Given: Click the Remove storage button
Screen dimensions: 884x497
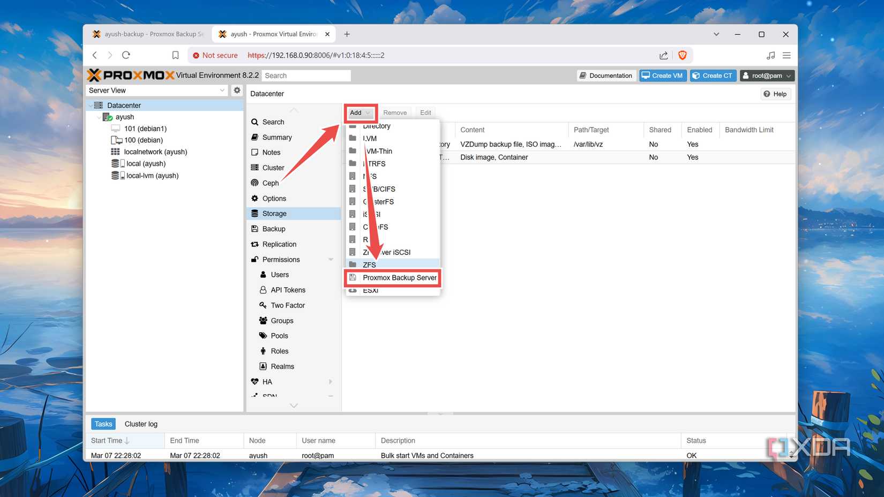Looking at the screenshot, I should (395, 113).
